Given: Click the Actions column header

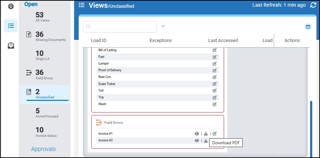Looking at the screenshot, I should coord(292,41).
